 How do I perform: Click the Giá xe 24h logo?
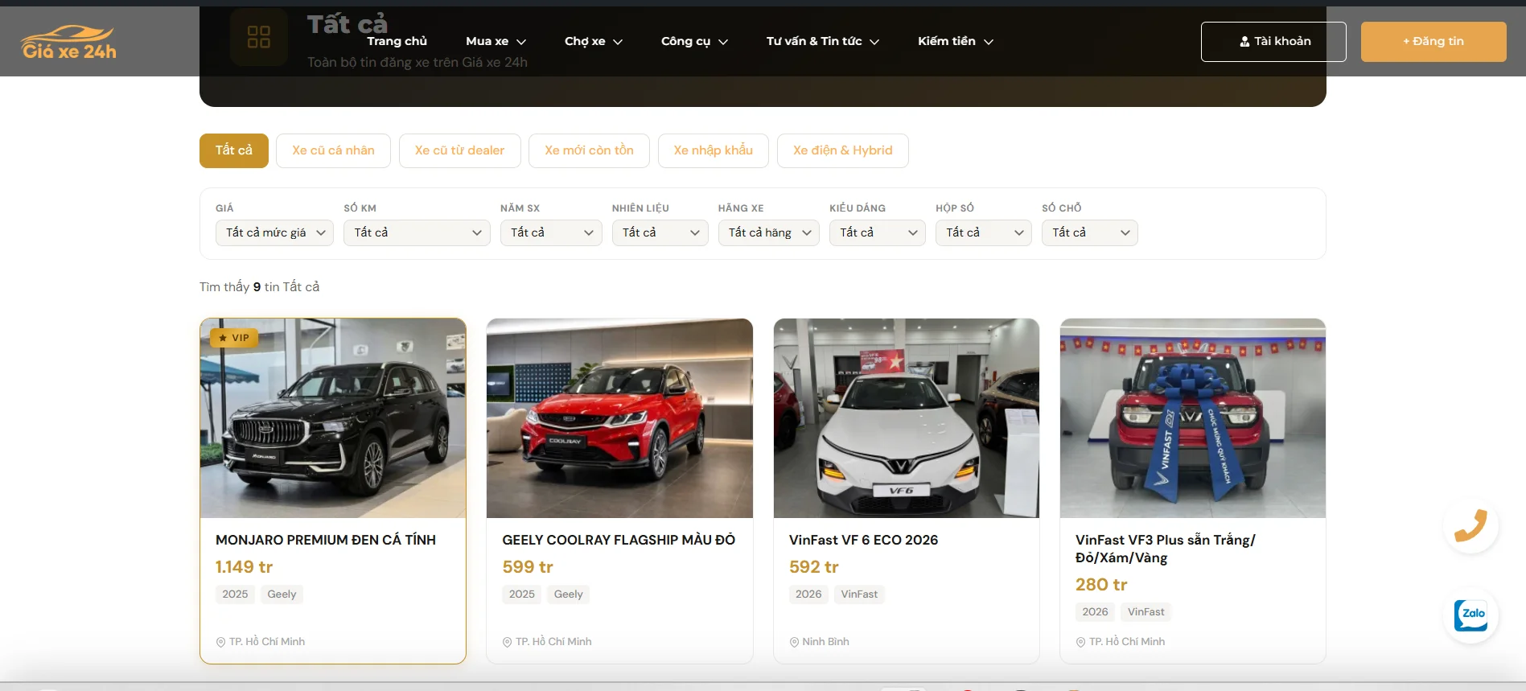tap(68, 43)
